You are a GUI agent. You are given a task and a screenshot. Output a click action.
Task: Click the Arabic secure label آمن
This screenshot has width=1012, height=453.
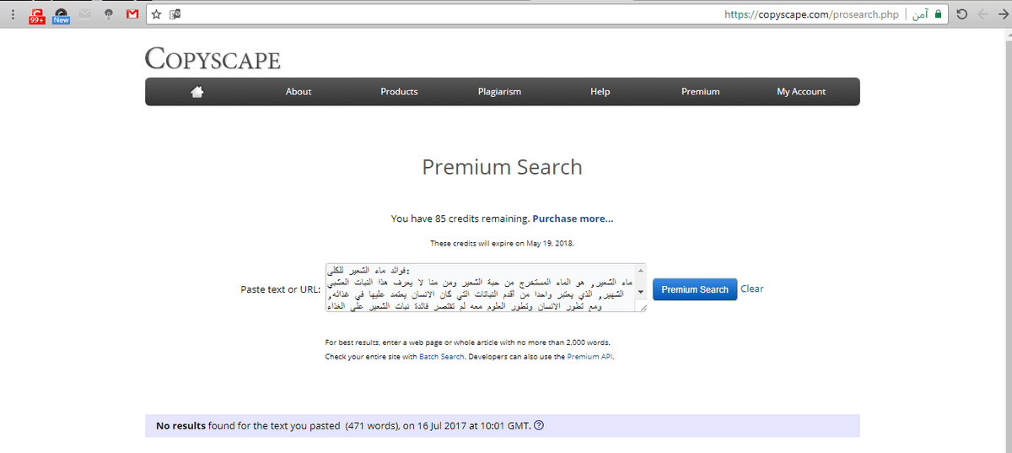click(x=920, y=14)
